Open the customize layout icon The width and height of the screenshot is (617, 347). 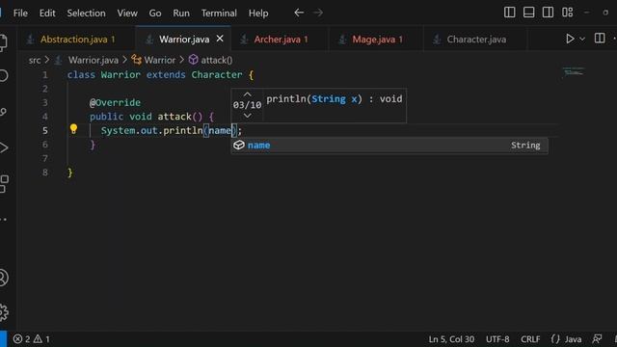[568, 13]
